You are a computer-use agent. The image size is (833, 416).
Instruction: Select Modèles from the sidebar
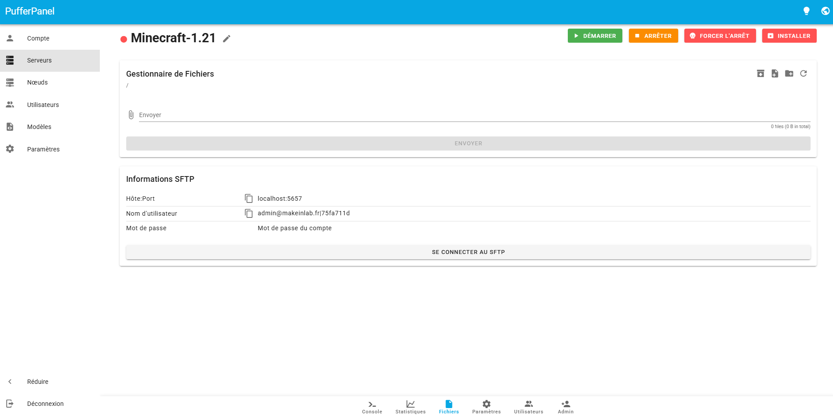click(39, 127)
